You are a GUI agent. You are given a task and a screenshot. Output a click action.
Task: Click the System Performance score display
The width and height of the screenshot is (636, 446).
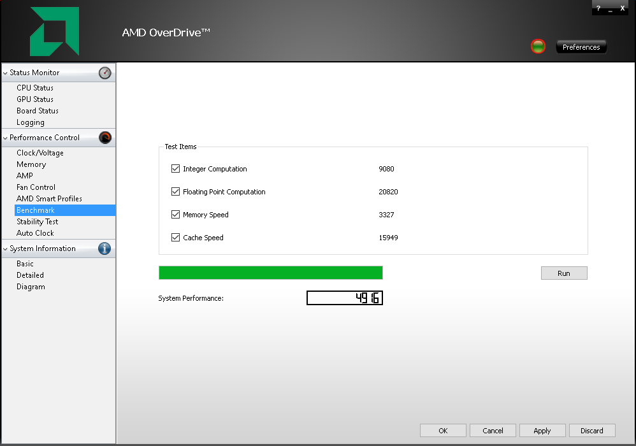pyautogui.click(x=344, y=298)
